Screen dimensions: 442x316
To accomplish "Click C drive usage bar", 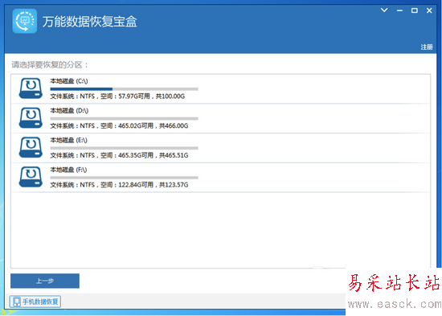I will (x=124, y=89).
